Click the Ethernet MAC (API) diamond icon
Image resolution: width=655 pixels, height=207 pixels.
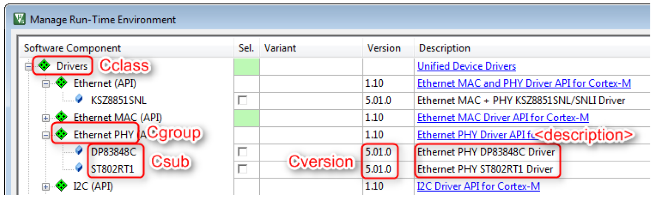(61, 117)
